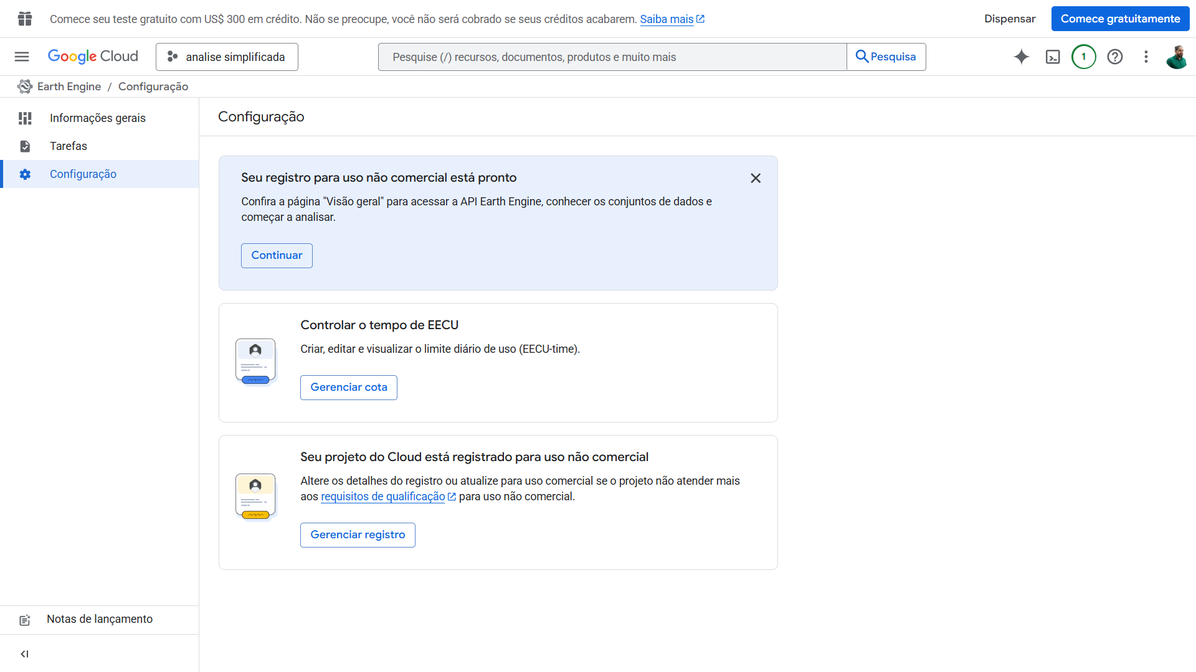Dismiss the registro pronto notification
The image size is (1196, 672).
click(x=755, y=178)
